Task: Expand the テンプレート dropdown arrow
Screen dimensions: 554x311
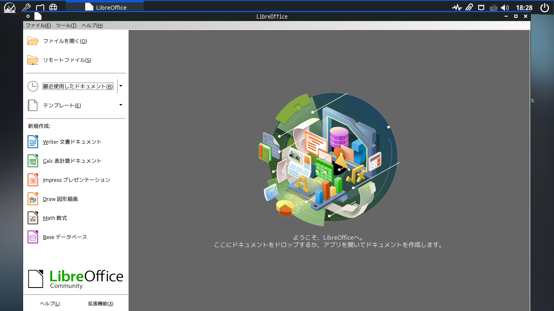Action: 121,105
